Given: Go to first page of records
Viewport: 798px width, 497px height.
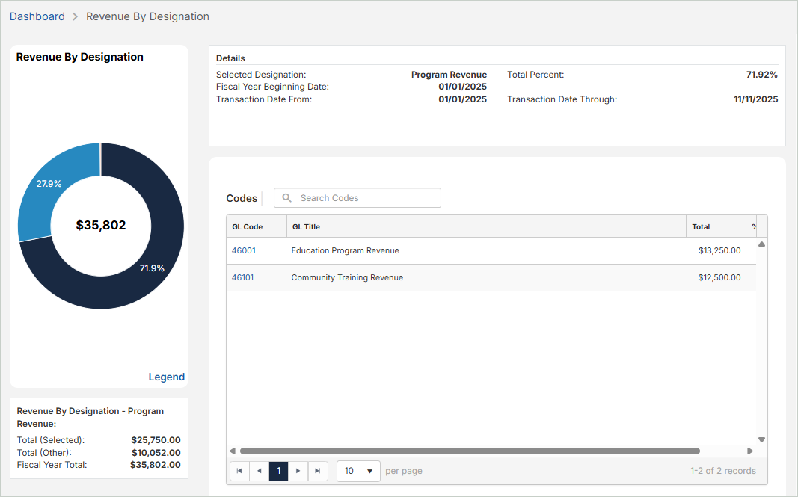Looking at the screenshot, I should (239, 471).
